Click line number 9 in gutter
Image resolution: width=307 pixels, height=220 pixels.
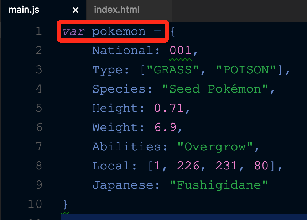coord(39,184)
